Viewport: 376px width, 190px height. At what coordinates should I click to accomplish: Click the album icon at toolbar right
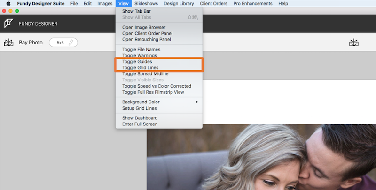click(354, 43)
